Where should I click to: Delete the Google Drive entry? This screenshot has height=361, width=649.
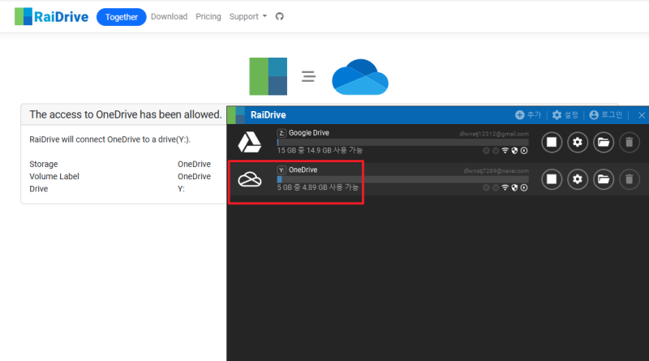[x=630, y=143]
